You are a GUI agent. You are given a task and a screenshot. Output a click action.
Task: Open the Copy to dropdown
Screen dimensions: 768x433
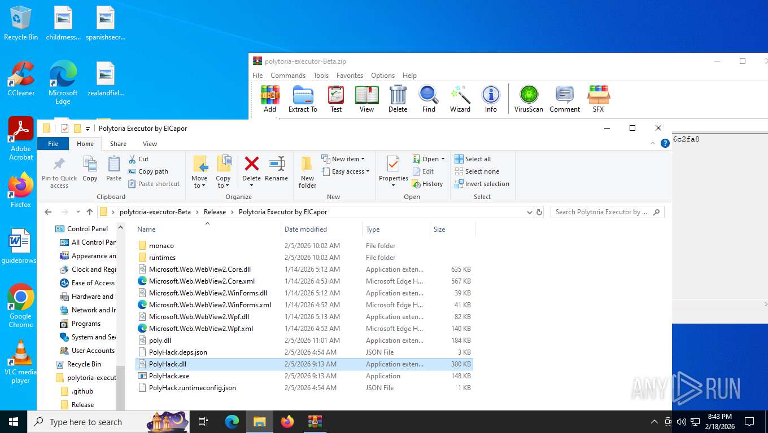point(224,172)
